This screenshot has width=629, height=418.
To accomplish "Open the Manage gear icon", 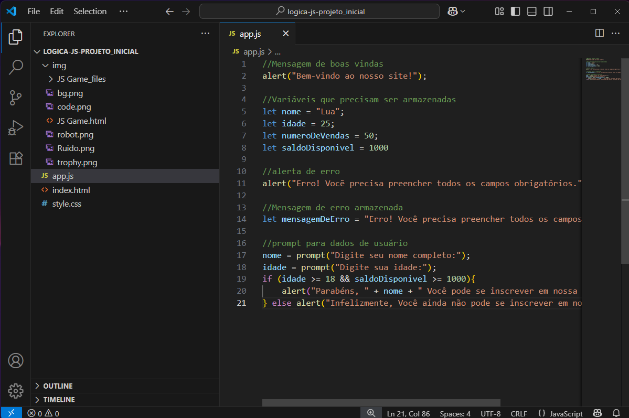I will tap(16, 391).
